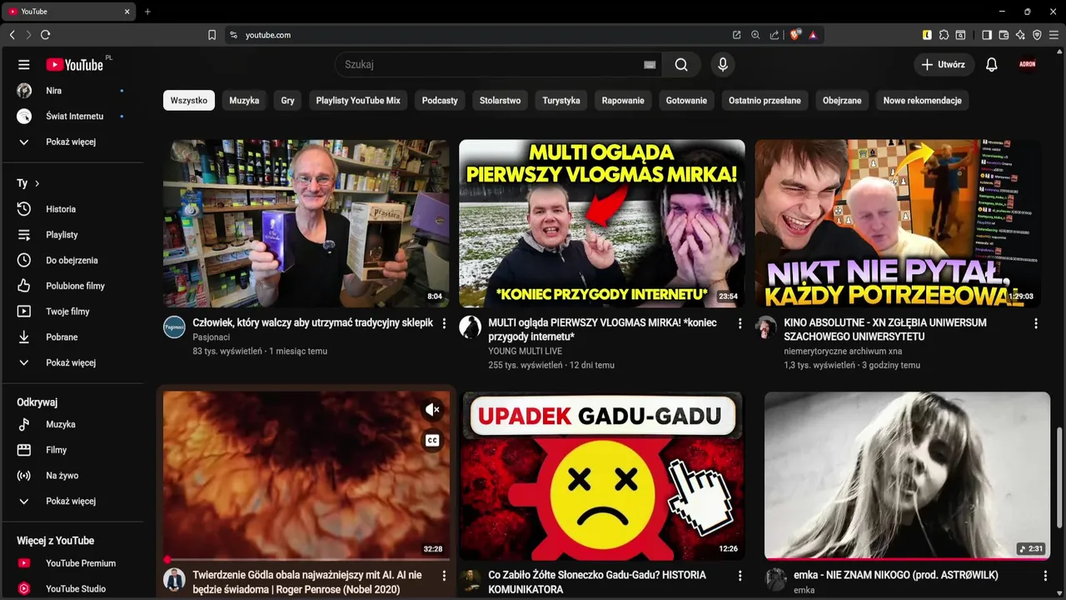This screenshot has width=1066, height=600.
Task: Open options menu for Gödel Penrose video
Action: click(444, 576)
